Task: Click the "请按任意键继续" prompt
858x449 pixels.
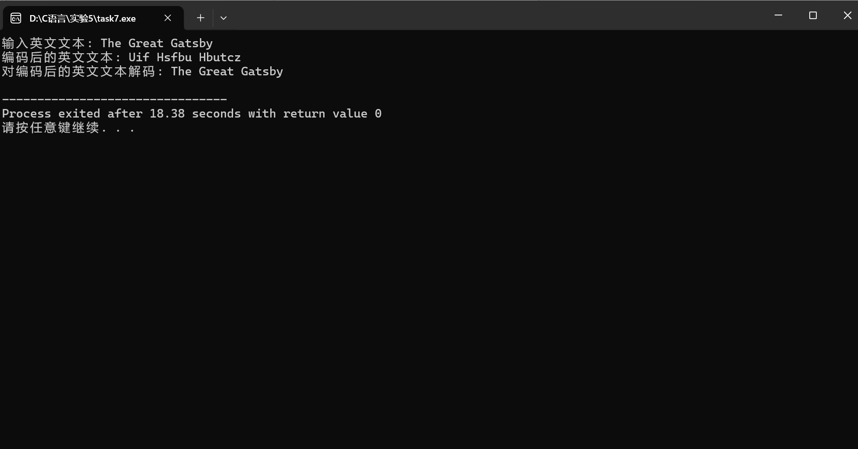Action: point(50,128)
